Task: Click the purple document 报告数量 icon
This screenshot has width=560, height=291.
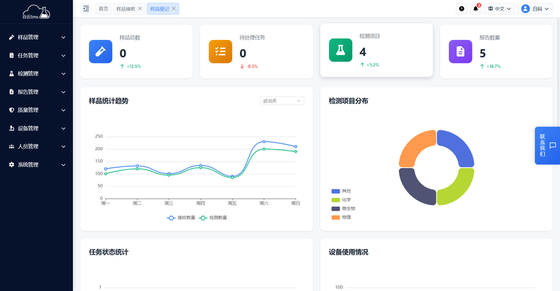Action: (460, 51)
